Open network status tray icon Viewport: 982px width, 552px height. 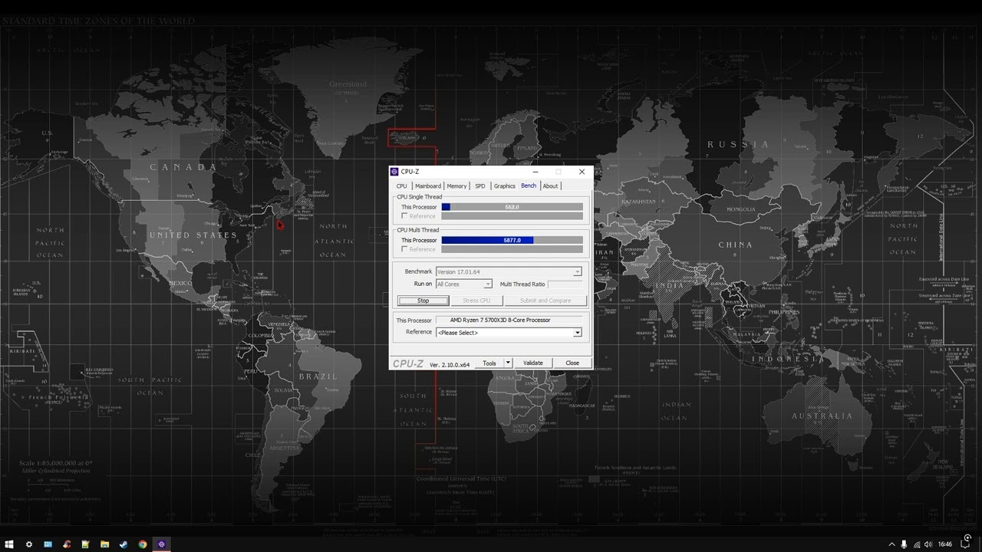(917, 544)
